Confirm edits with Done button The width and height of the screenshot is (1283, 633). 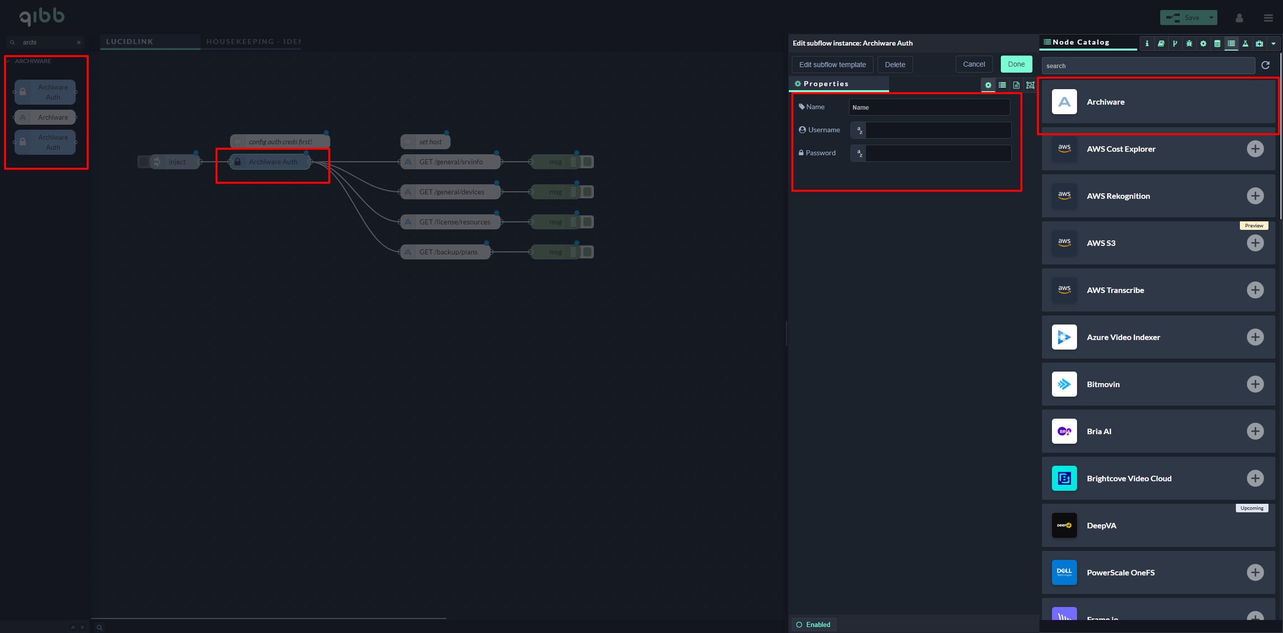(x=1016, y=64)
